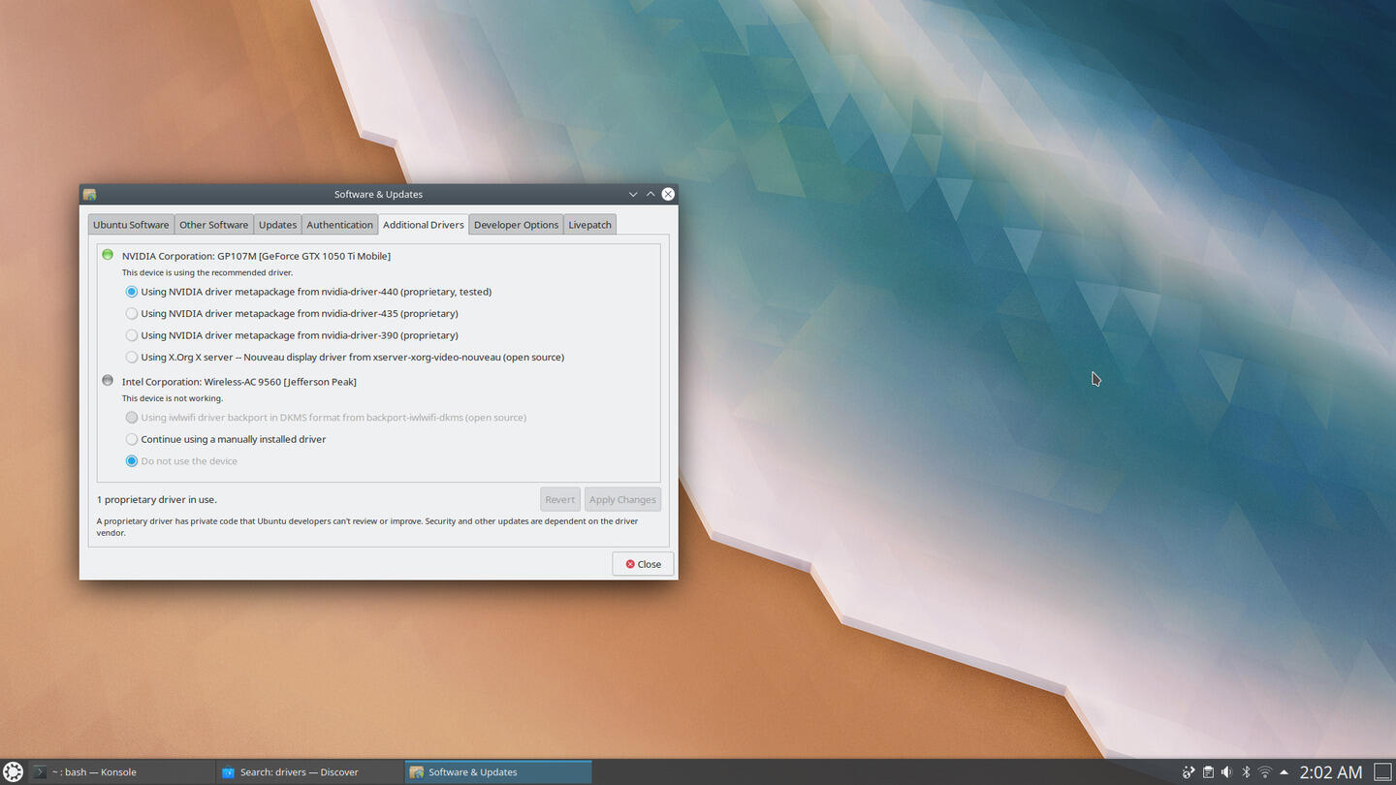The height and width of the screenshot is (785, 1396).
Task: Click the clock showing 2:02 AM
Action: [x=1331, y=772]
